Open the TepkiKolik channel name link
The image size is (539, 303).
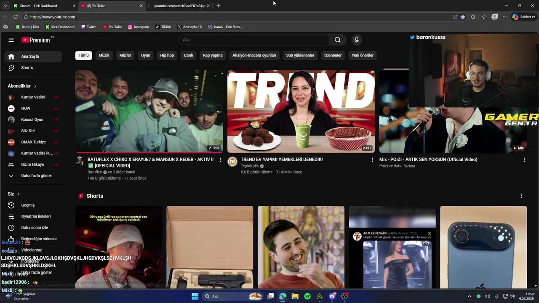click(250, 166)
